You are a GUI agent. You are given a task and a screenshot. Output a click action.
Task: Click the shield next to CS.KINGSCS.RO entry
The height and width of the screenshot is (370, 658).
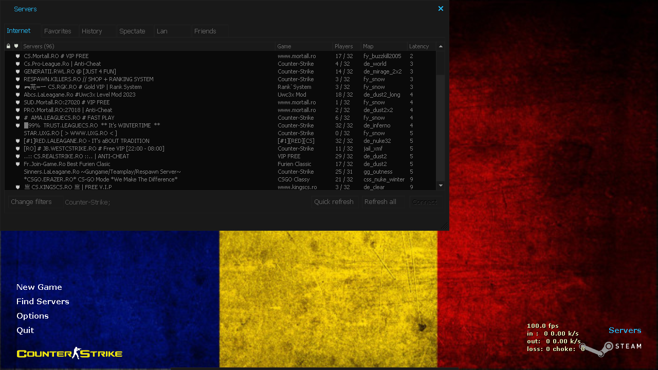point(17,187)
